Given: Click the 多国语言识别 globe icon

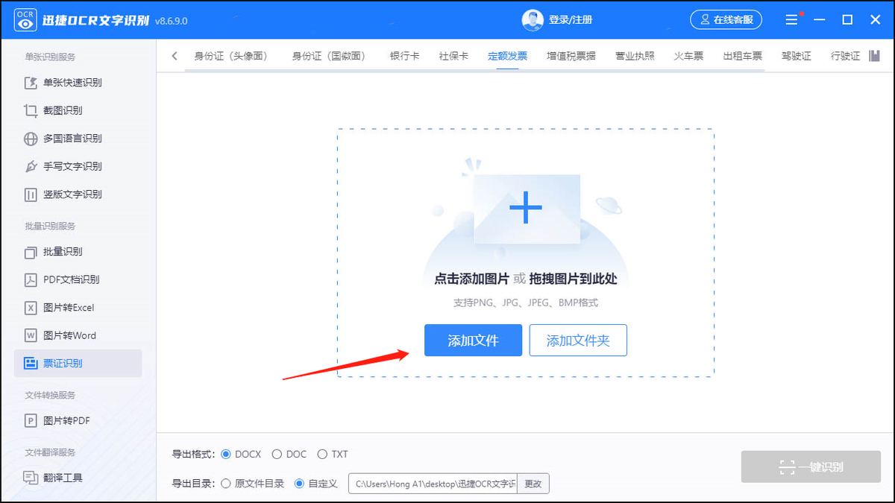Looking at the screenshot, I should pyautogui.click(x=31, y=139).
